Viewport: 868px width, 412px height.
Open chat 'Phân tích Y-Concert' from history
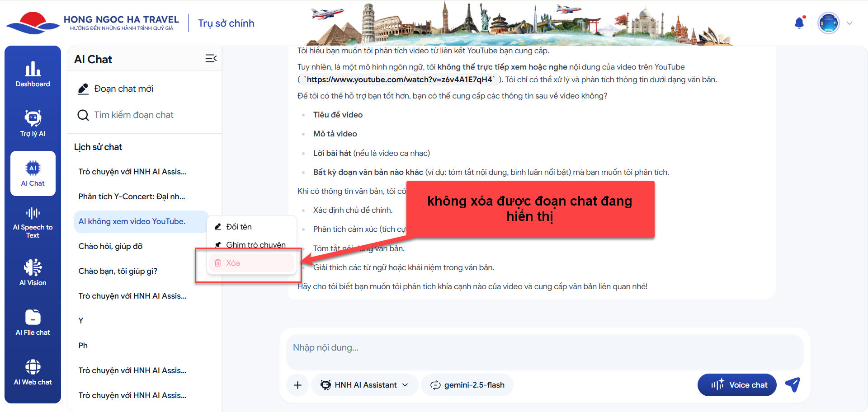coord(132,197)
